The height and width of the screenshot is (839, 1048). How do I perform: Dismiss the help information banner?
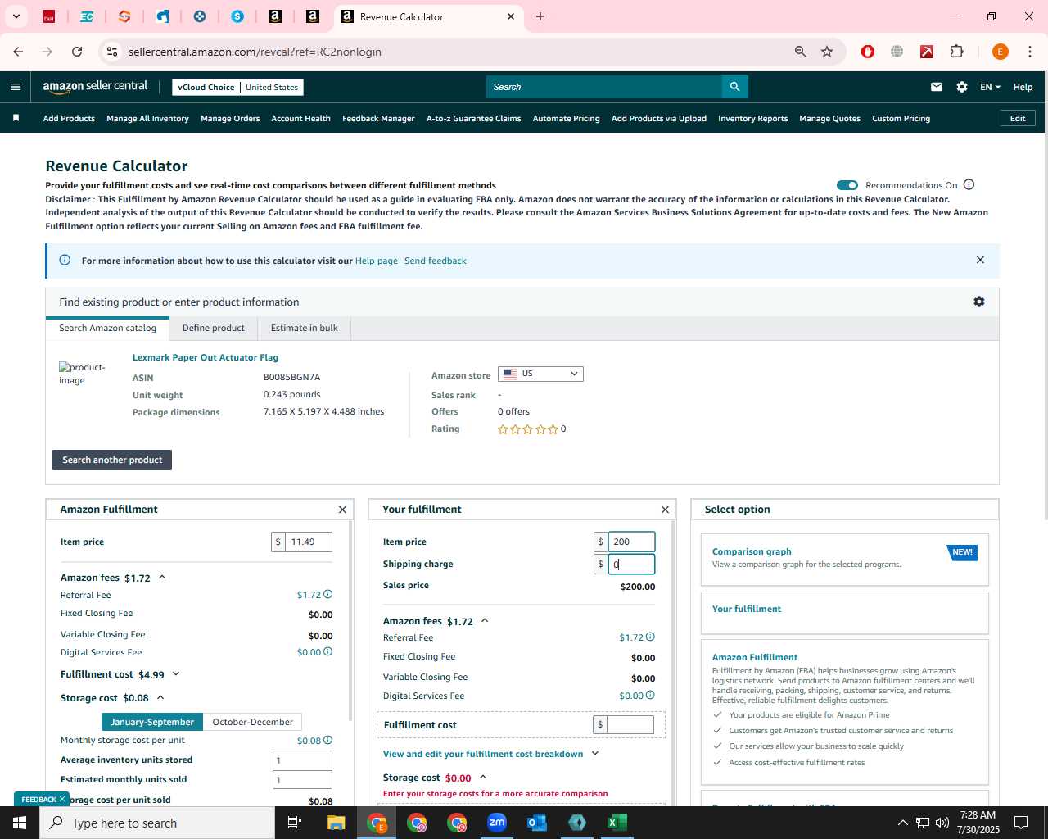pos(980,260)
